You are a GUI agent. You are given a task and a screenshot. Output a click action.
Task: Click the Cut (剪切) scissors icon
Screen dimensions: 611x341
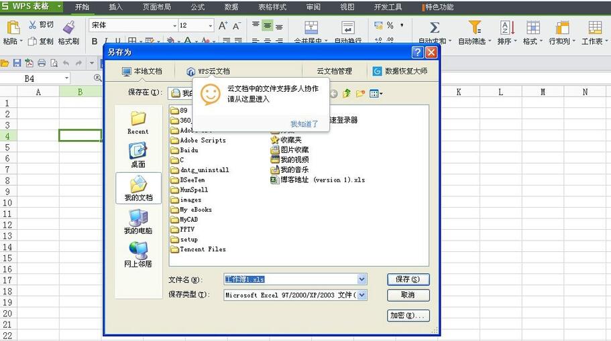(33, 25)
